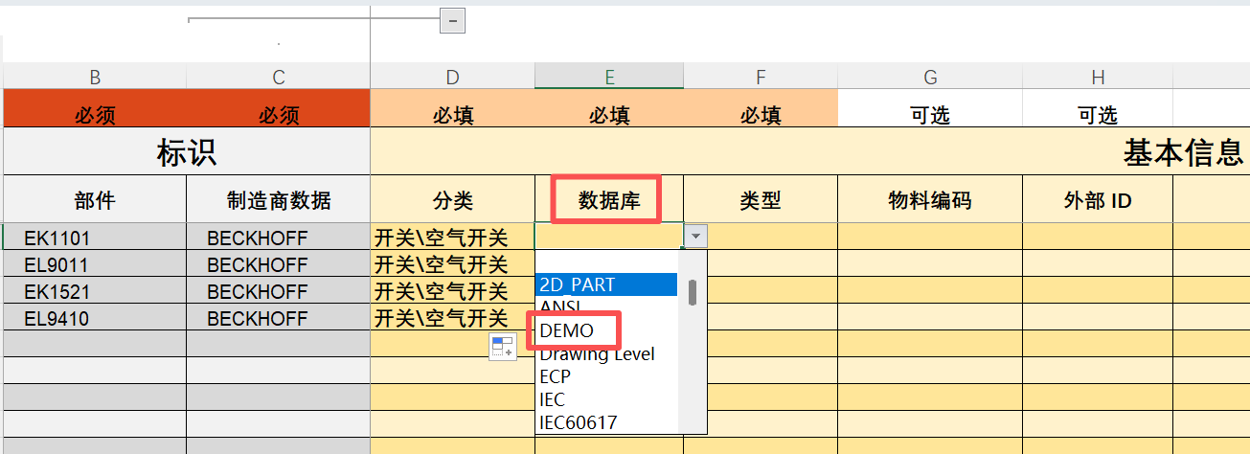Click the EL9011 part cell
This screenshot has width=1250, height=454.
[x=95, y=264]
